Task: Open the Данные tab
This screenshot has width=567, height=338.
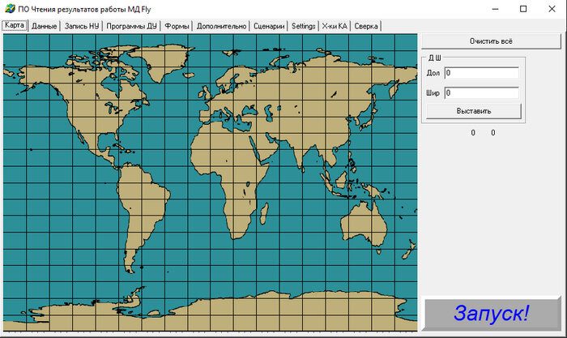Action: coord(44,26)
